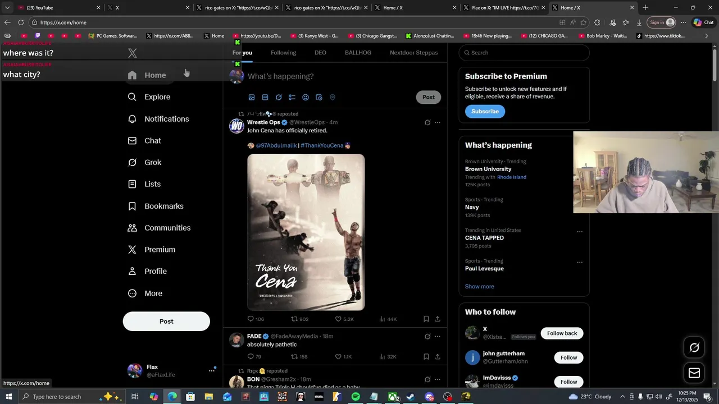Open the Rhode Island trending link
Screen dimensions: 719x404
[x=512, y=177]
